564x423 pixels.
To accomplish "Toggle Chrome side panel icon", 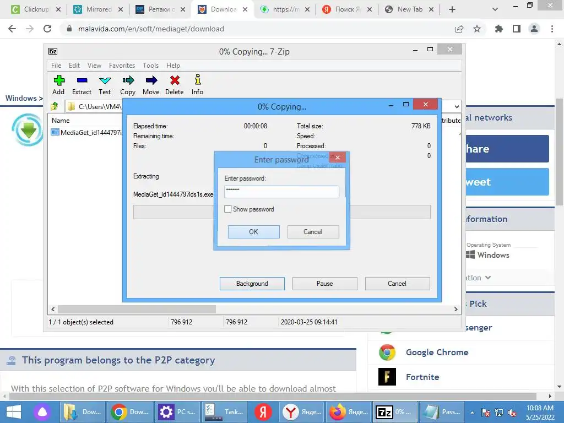I will tap(517, 29).
